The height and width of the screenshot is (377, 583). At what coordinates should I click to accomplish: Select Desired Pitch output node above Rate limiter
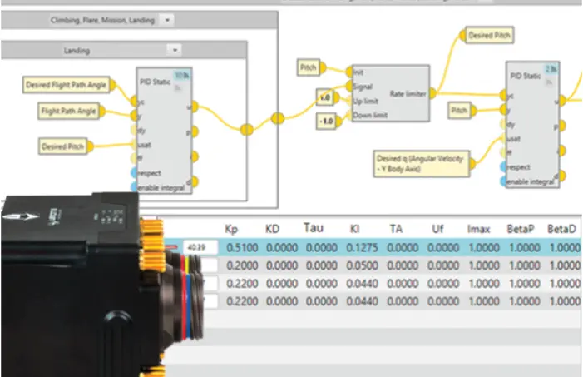[488, 36]
